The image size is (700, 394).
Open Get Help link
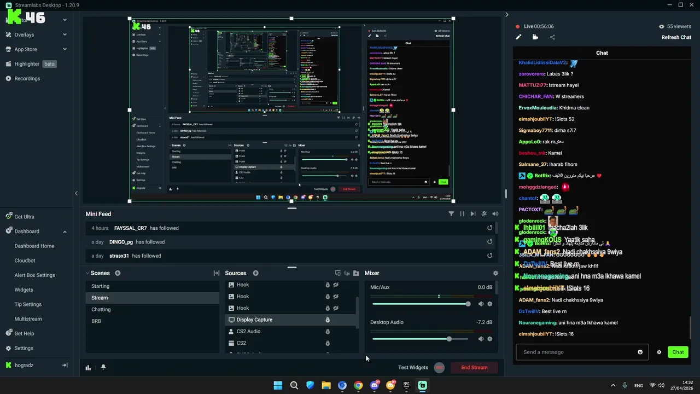point(24,334)
